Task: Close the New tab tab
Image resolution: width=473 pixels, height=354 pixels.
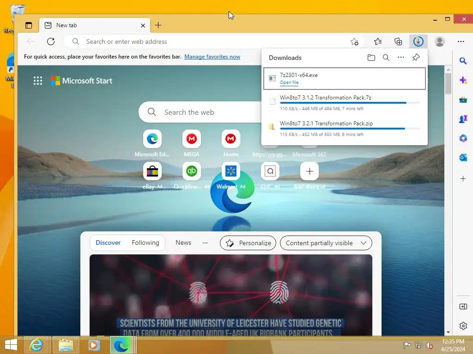Action: pyautogui.click(x=143, y=26)
